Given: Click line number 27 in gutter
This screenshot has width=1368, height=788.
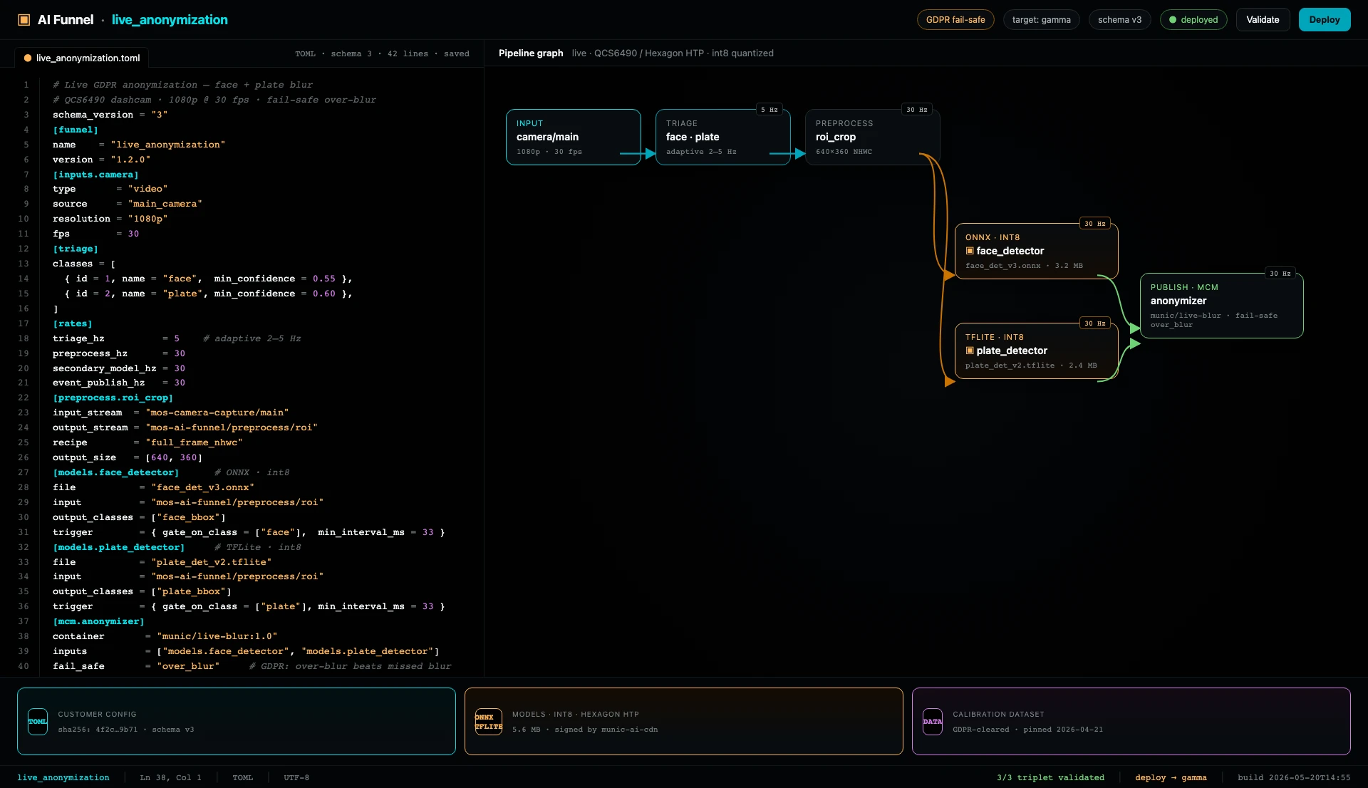Looking at the screenshot, I should (x=24, y=472).
